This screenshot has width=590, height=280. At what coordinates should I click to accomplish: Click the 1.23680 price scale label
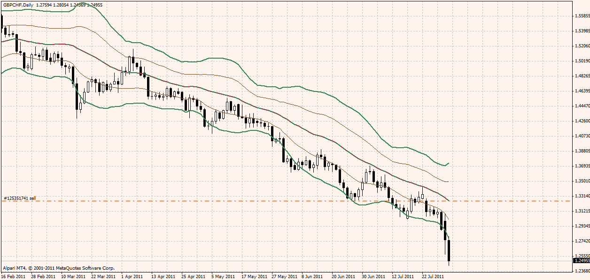pos(582,271)
